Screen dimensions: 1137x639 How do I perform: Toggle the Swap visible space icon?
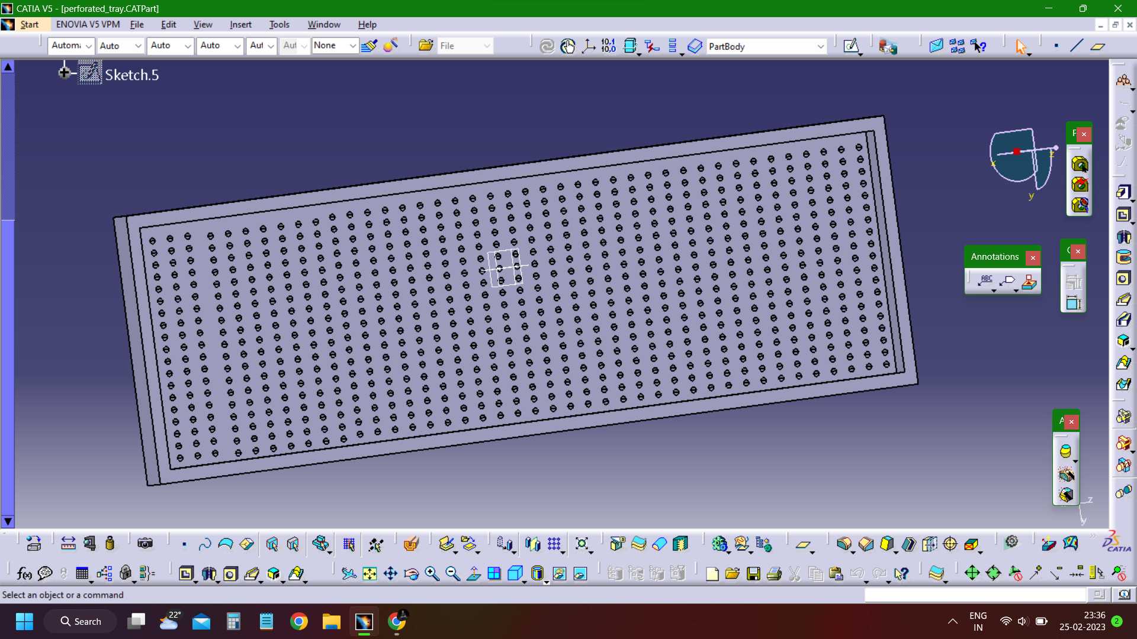pyautogui.click(x=580, y=573)
